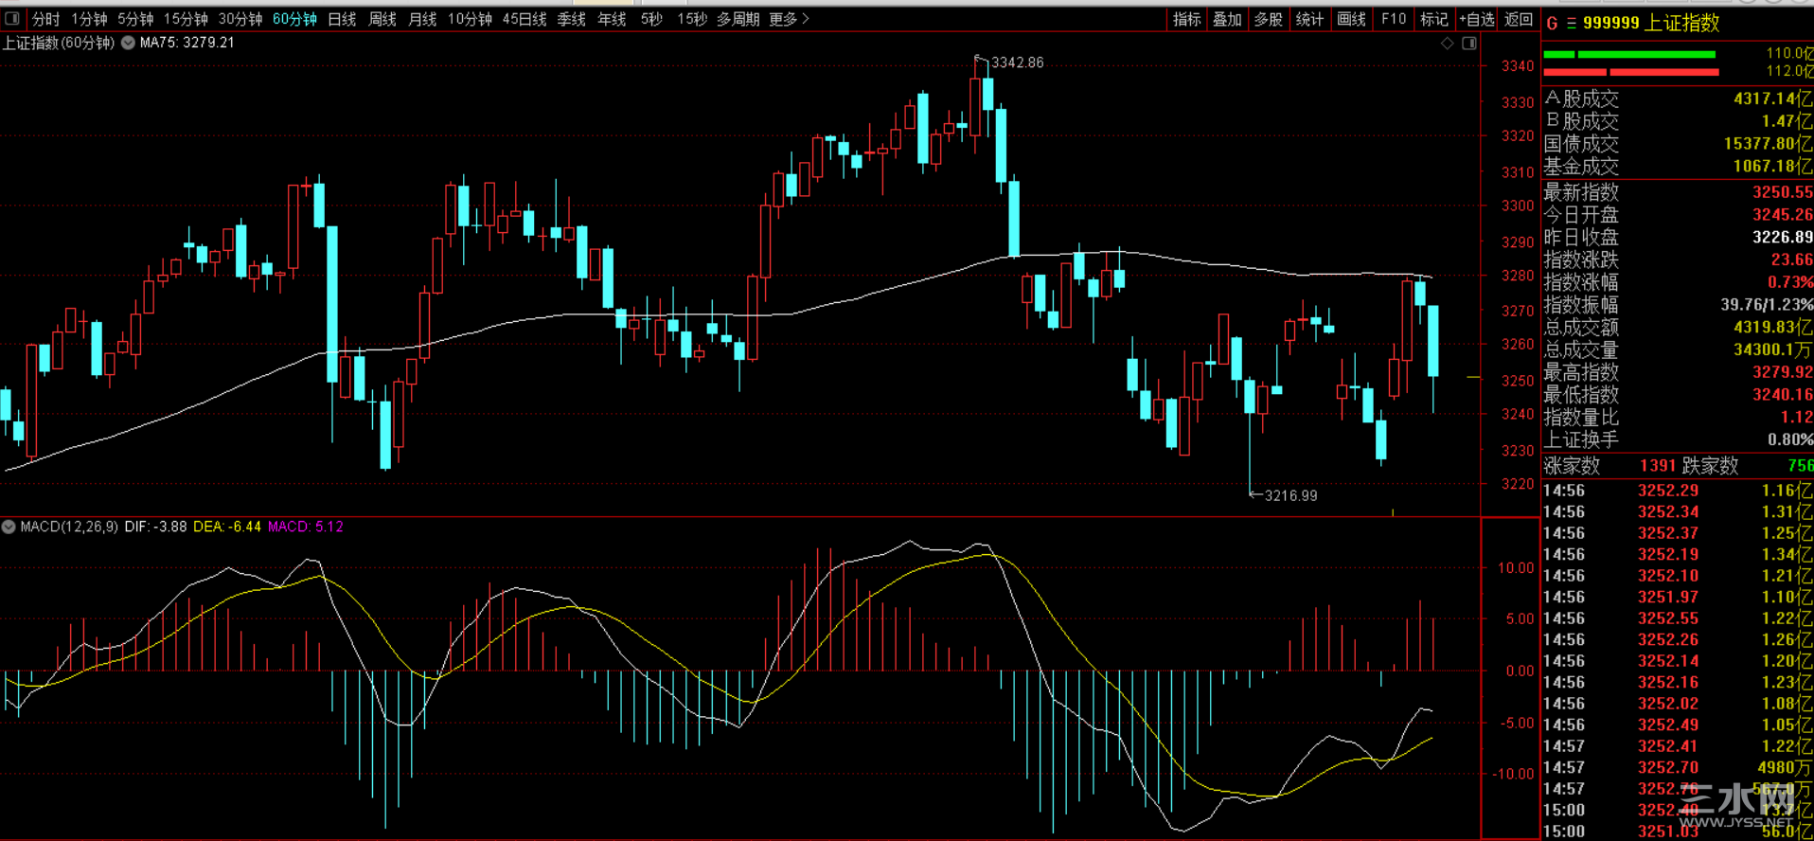Screen dimensions: 1814x841
Task: Switch to 日线 daily chart
Action: click(342, 19)
